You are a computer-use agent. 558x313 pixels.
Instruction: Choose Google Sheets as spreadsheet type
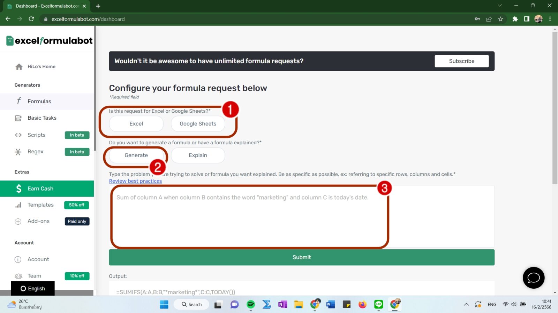198,124
